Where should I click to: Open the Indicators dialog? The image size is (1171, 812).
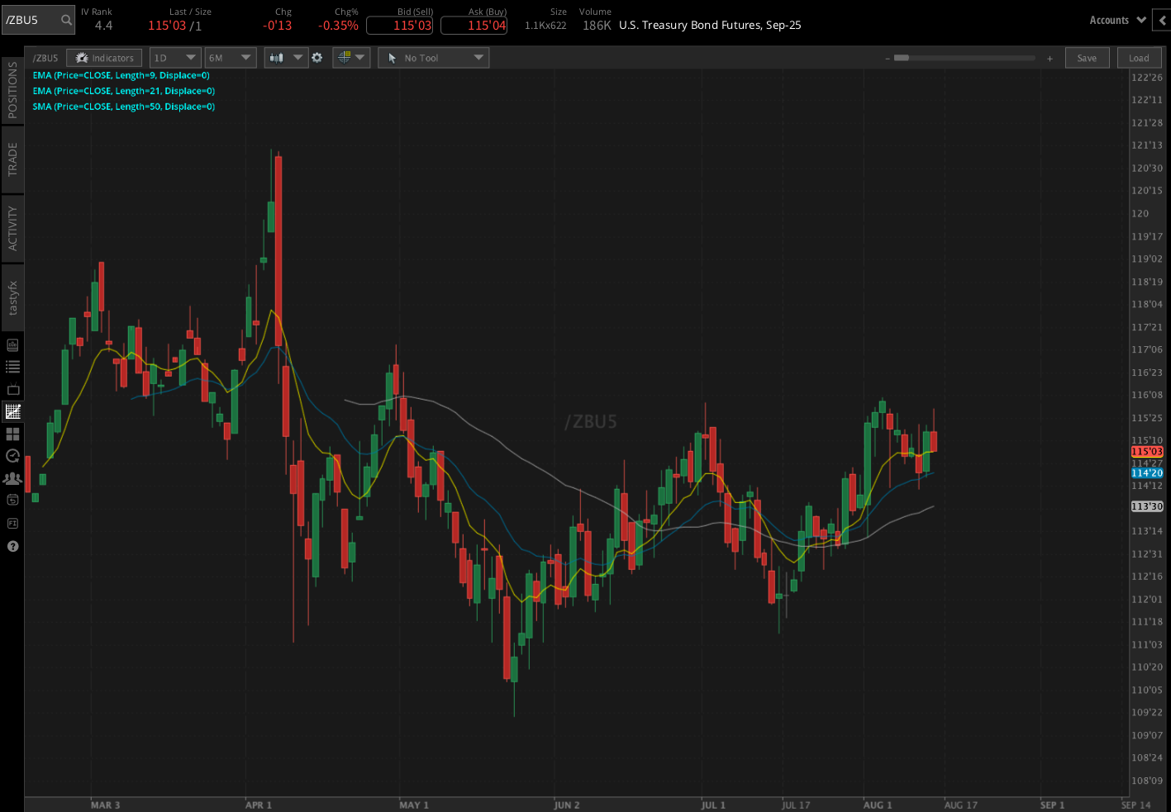104,57
